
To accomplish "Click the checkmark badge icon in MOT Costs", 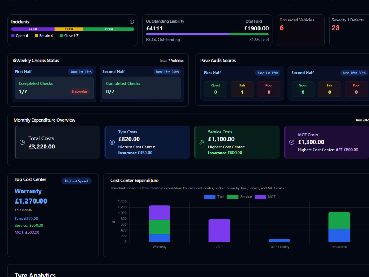I will (x=292, y=142).
